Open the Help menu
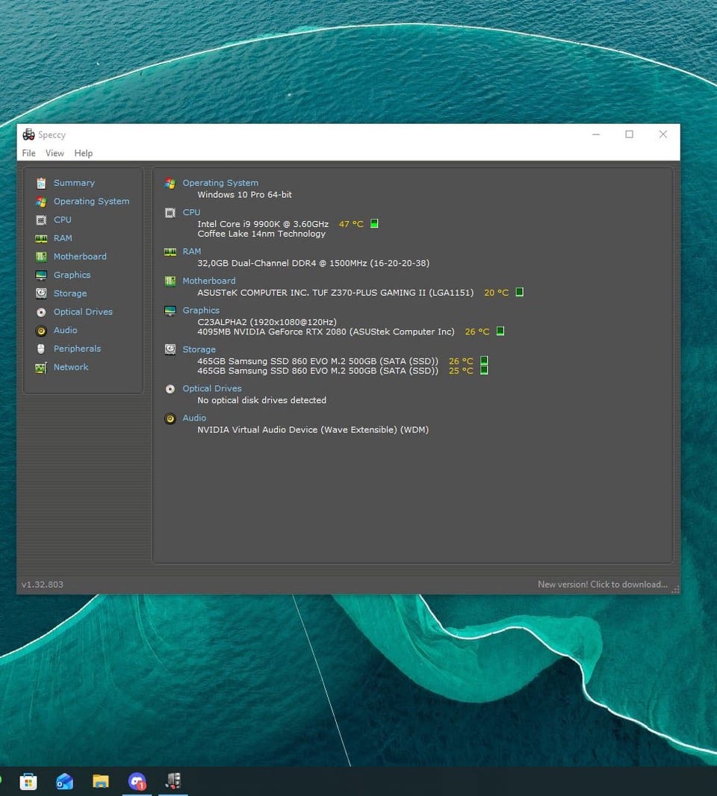The image size is (717, 796). [84, 153]
